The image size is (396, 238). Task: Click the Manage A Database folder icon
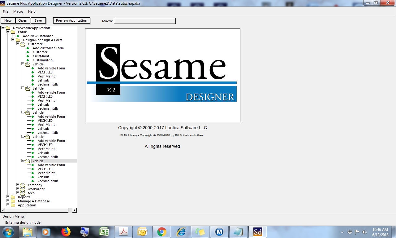[x=13, y=201]
